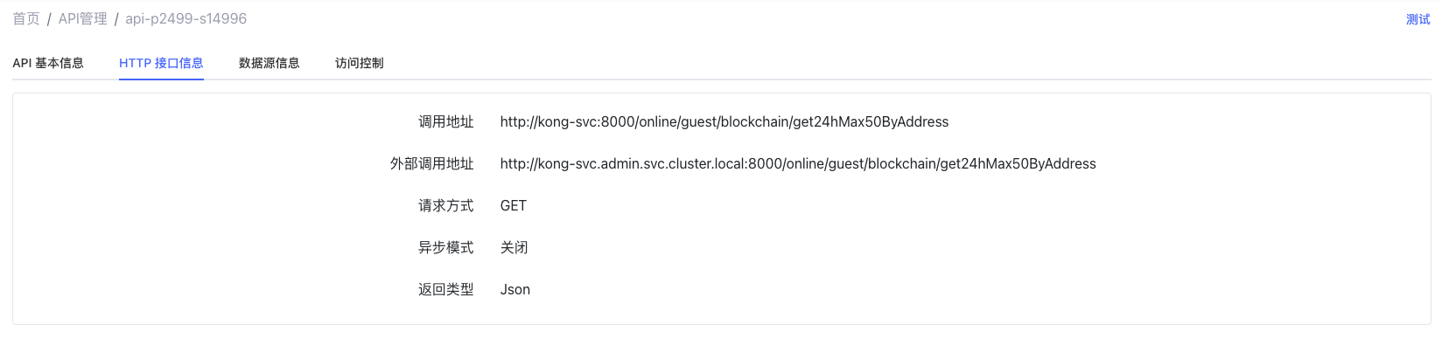Click the 外部调用地址 field label
1442x345 pixels.
click(x=432, y=163)
